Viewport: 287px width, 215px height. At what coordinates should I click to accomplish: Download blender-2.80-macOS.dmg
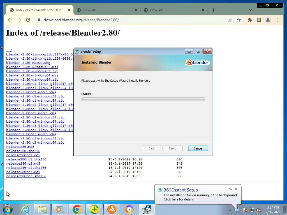click(28, 63)
